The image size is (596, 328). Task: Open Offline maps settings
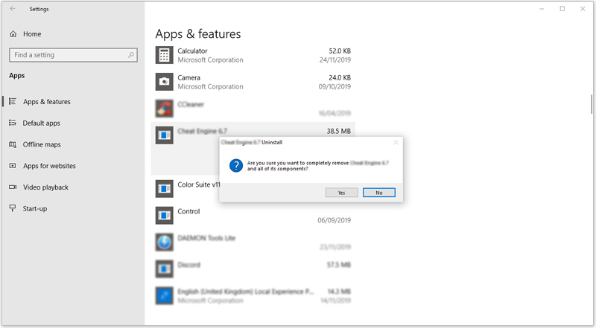pos(42,145)
